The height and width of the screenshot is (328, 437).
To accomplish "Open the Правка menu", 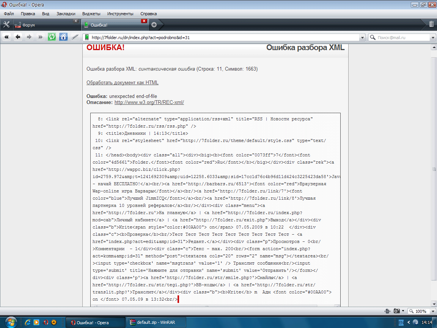I will (28, 14).
